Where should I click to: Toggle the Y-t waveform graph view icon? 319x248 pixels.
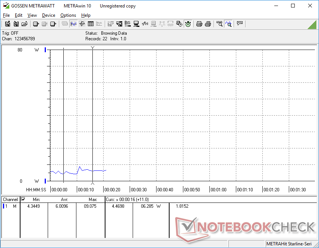[x=73, y=24]
